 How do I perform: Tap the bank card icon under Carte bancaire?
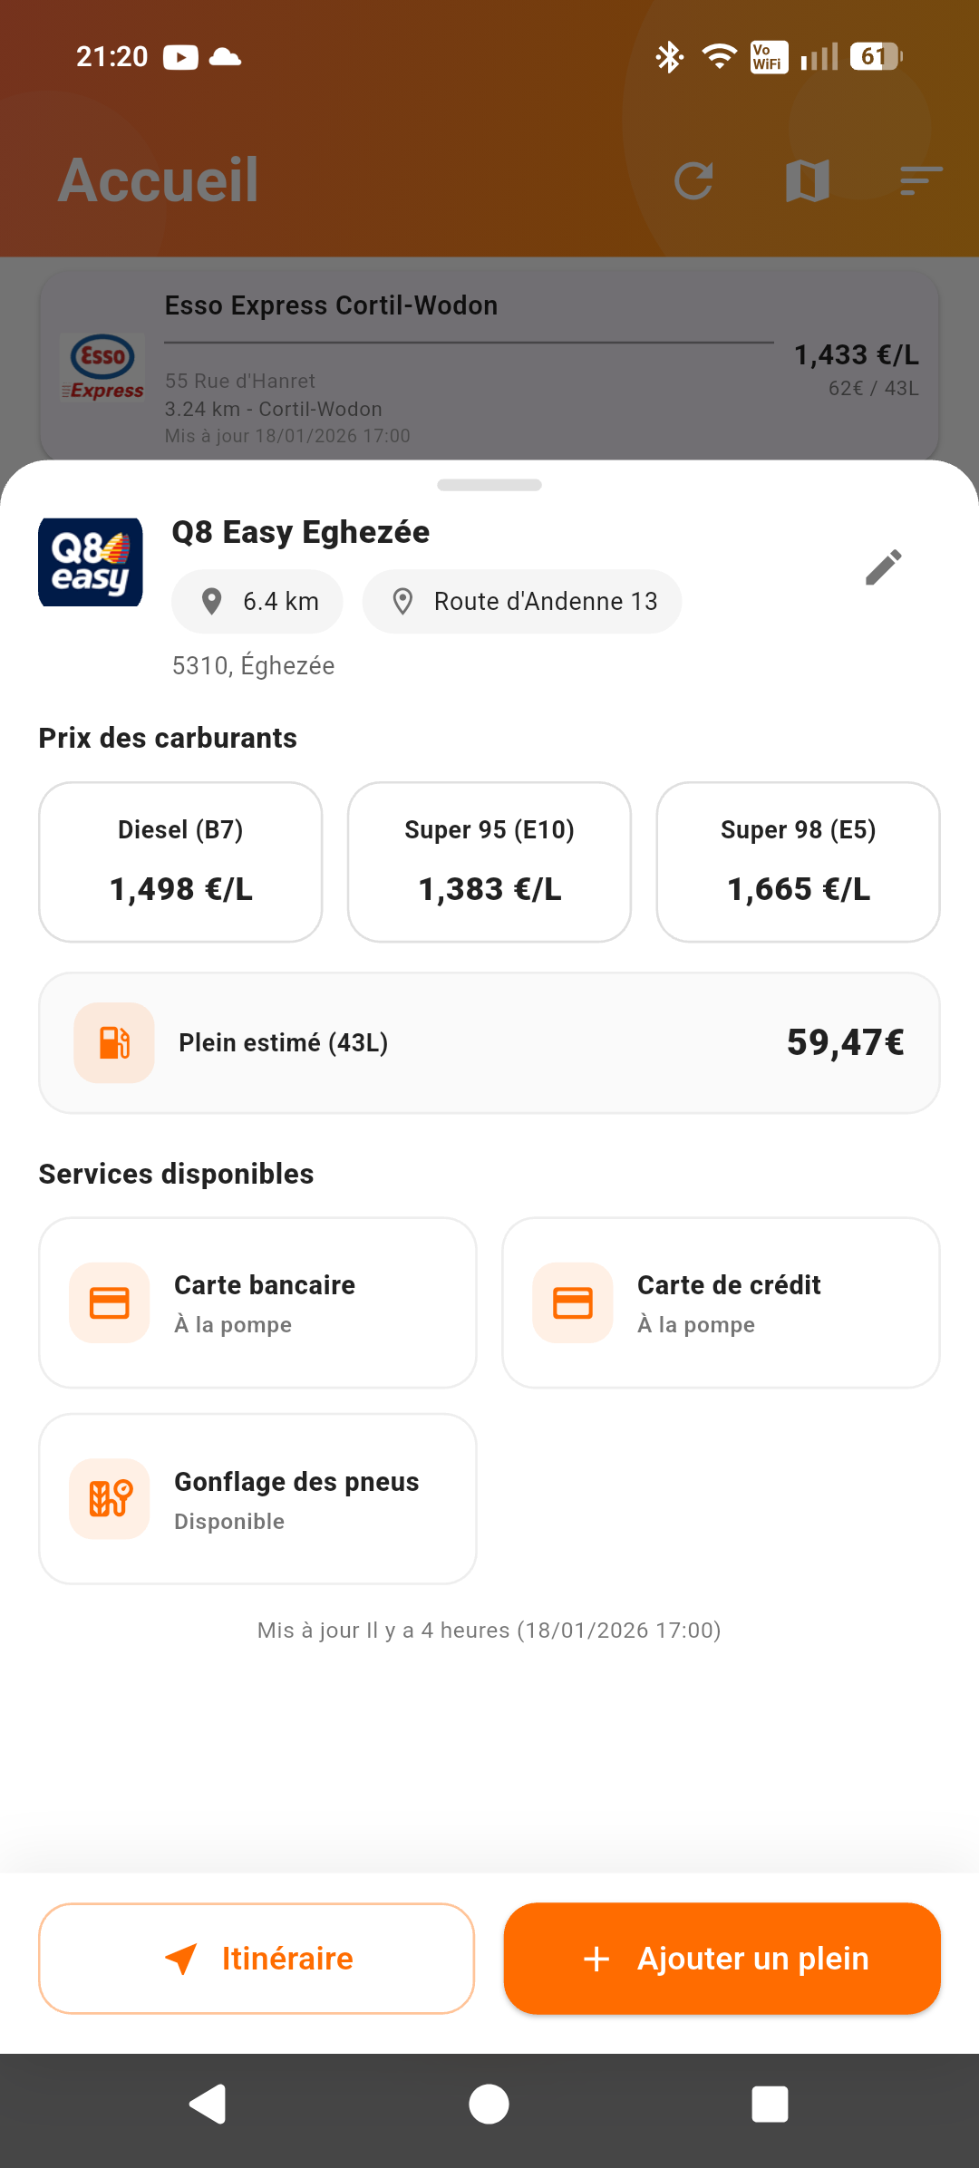click(x=108, y=1302)
